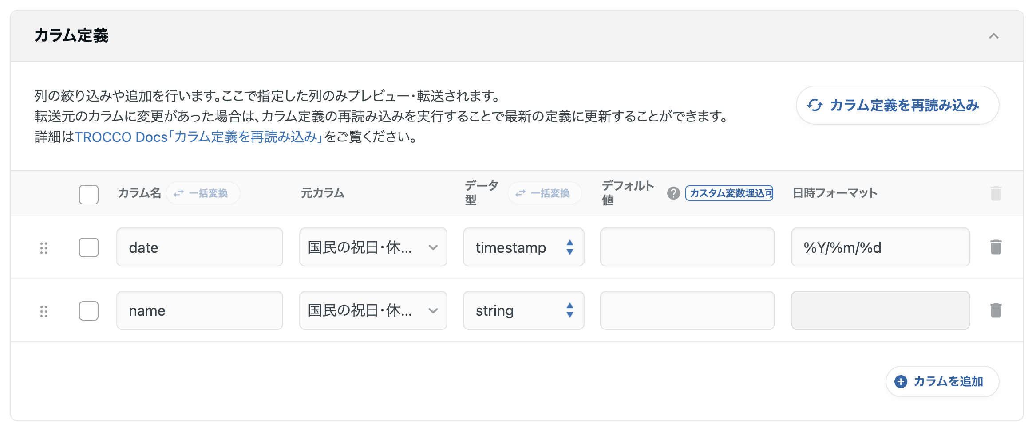Delete the date column row
Screen dimensions: 1036x431
click(x=996, y=247)
